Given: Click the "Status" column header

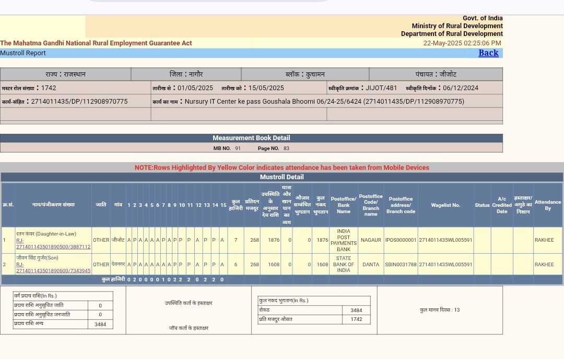Looking at the screenshot, I should pyautogui.click(x=482, y=205).
